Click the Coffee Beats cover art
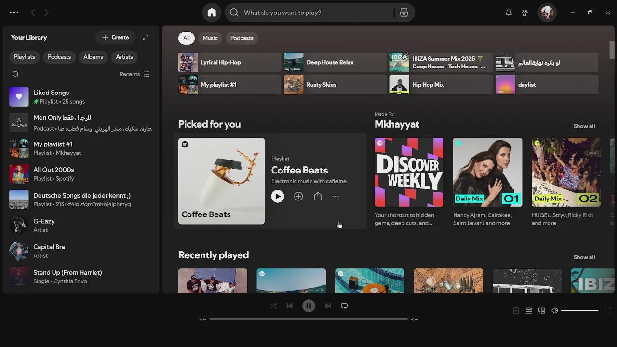 [222, 181]
